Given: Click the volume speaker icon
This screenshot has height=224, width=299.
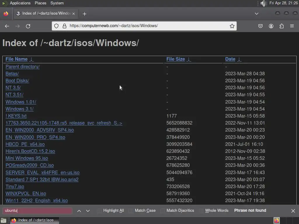Looking at the screenshot, I should [263, 3].
